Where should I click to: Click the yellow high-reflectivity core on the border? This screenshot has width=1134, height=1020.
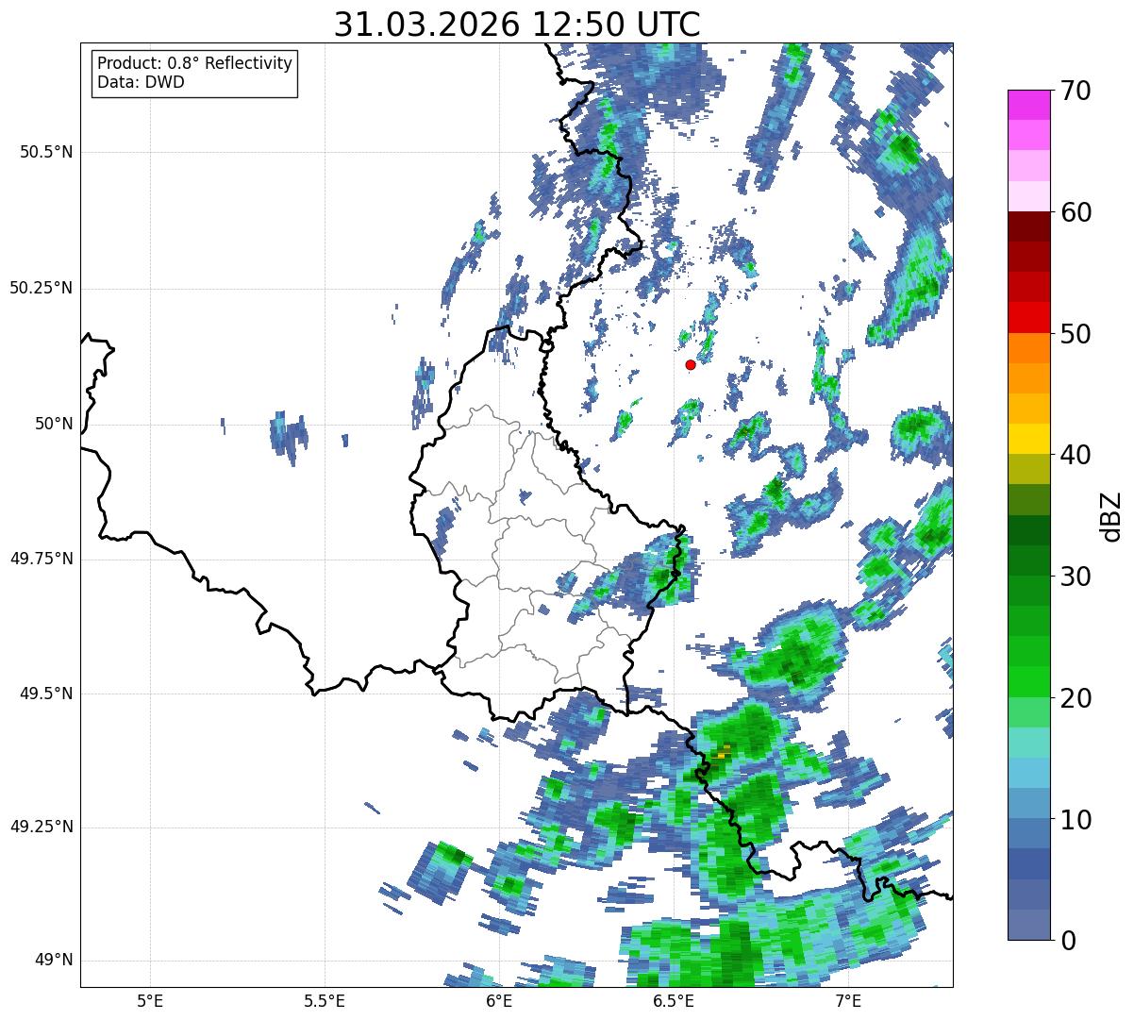(724, 753)
